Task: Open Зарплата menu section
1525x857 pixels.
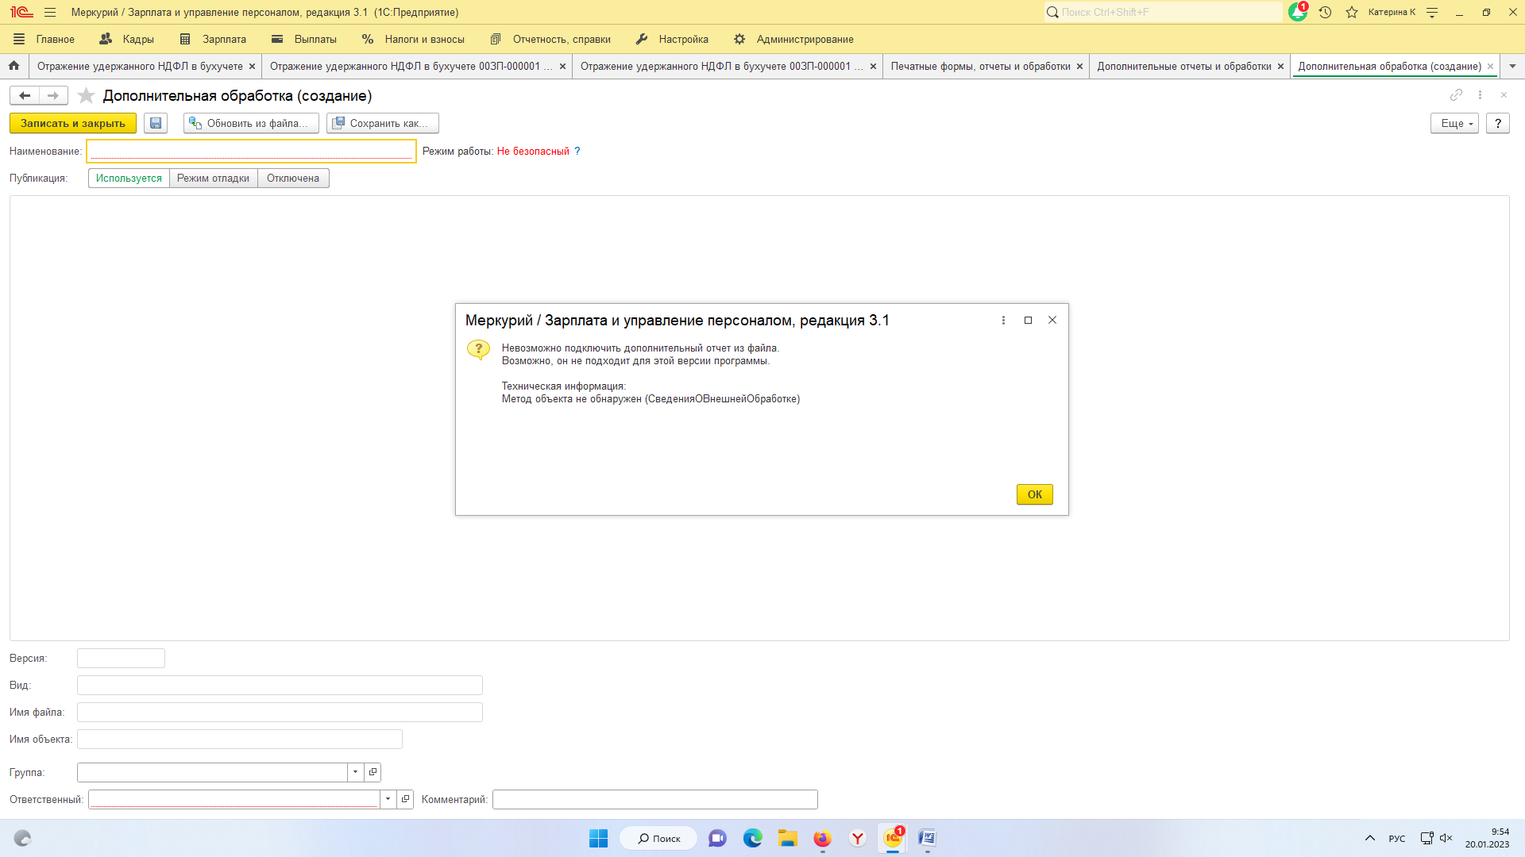Action: pos(213,39)
